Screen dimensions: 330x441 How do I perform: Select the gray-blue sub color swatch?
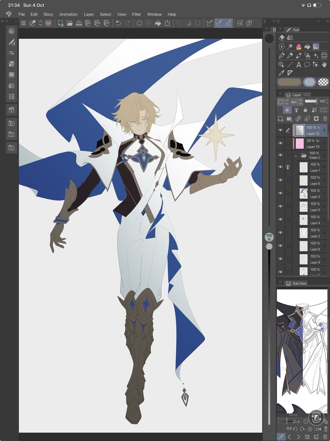309,82
